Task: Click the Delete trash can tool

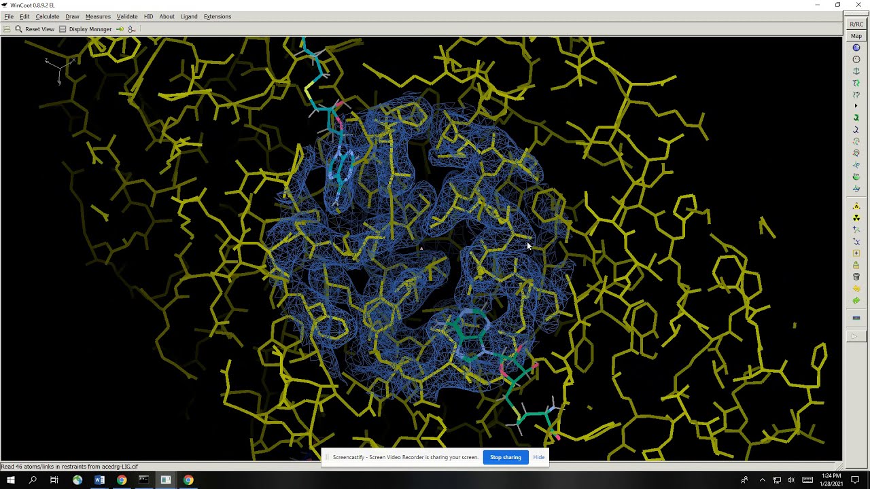Action: [856, 276]
